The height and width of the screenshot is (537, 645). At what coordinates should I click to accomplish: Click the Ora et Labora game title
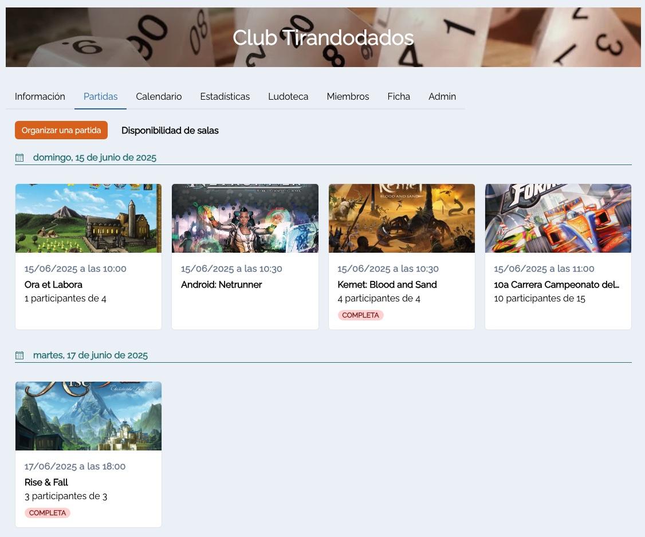click(53, 285)
